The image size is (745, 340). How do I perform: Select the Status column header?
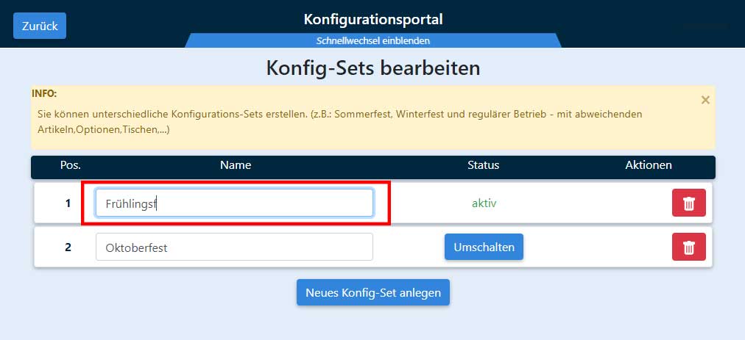coord(483,165)
